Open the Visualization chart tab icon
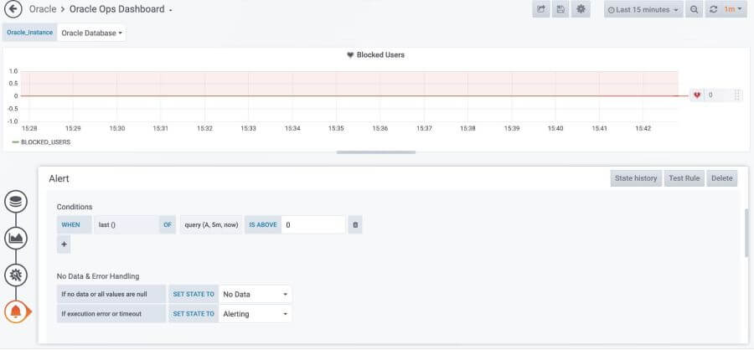This screenshot has width=754, height=350. [16, 238]
